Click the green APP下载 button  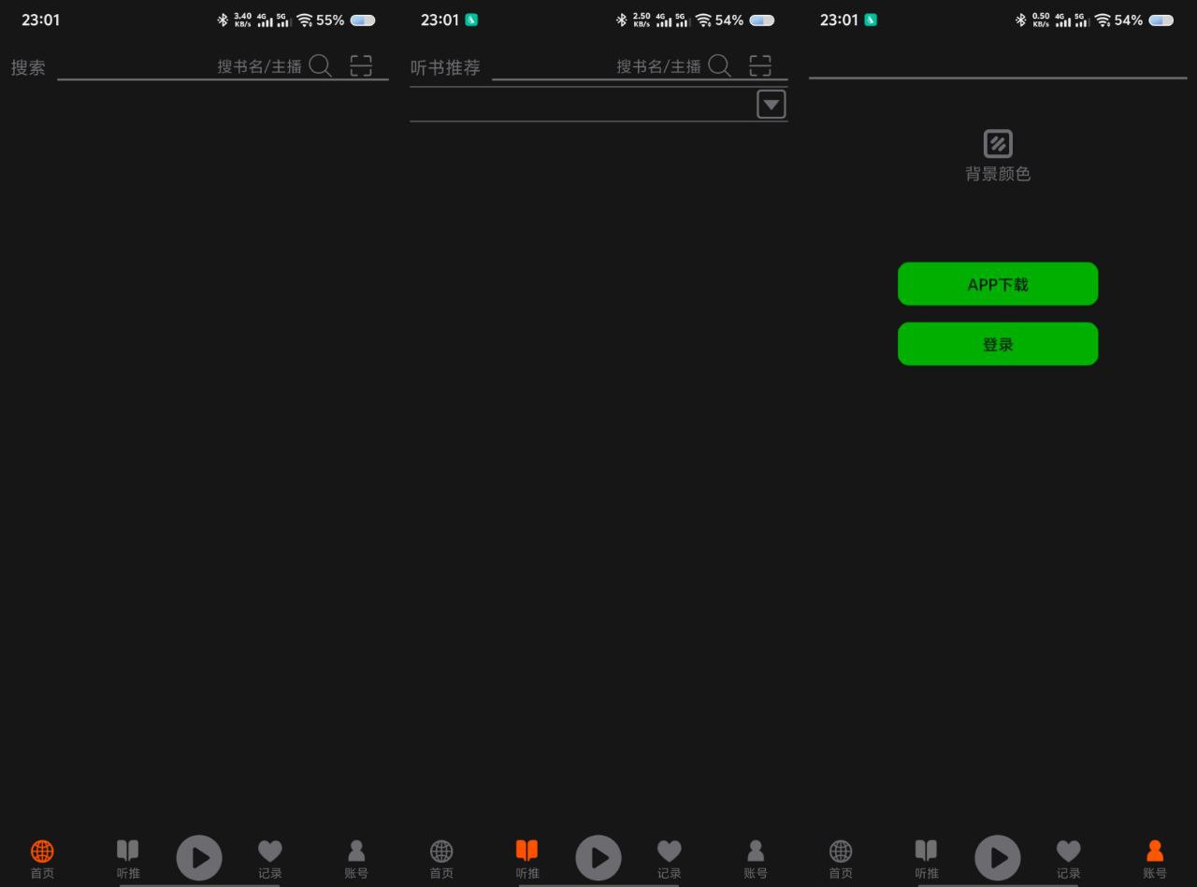998,284
